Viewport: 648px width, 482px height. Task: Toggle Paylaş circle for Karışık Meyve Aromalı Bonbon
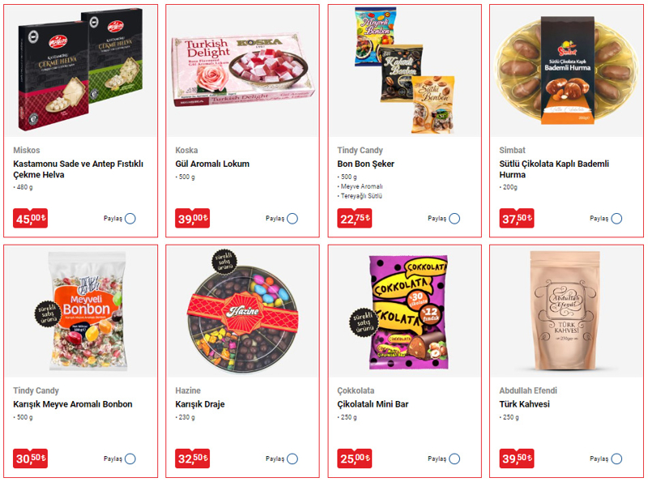click(x=130, y=459)
